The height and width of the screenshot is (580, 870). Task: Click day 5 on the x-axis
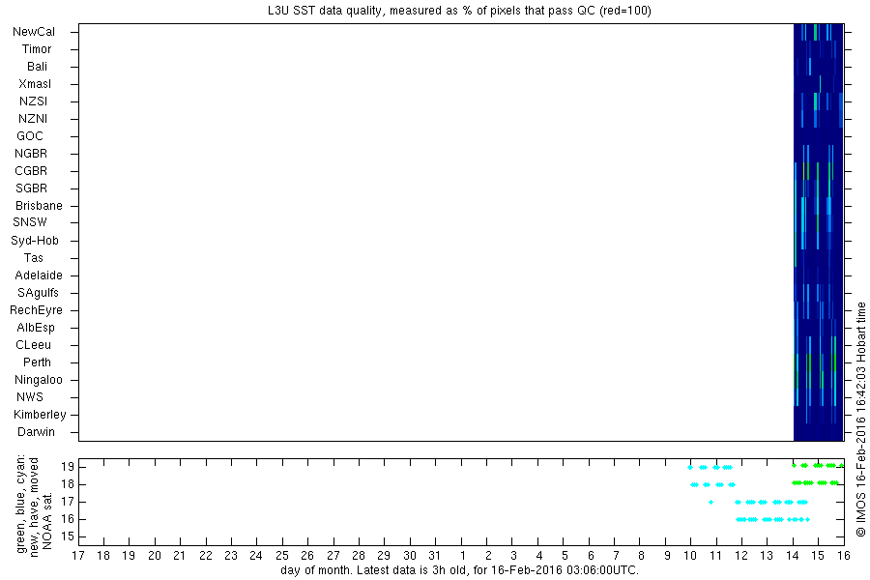(565, 556)
